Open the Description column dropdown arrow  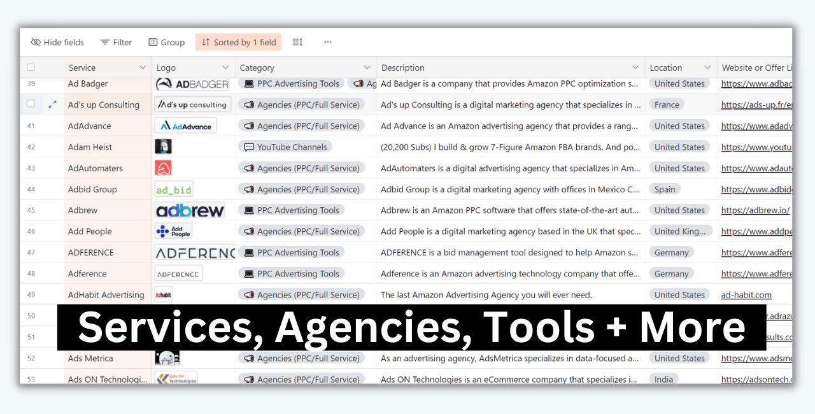635,68
